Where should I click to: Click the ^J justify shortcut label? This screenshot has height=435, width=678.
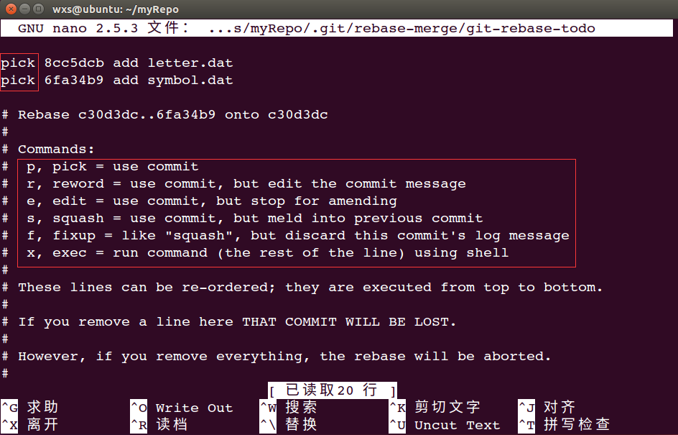547,407
